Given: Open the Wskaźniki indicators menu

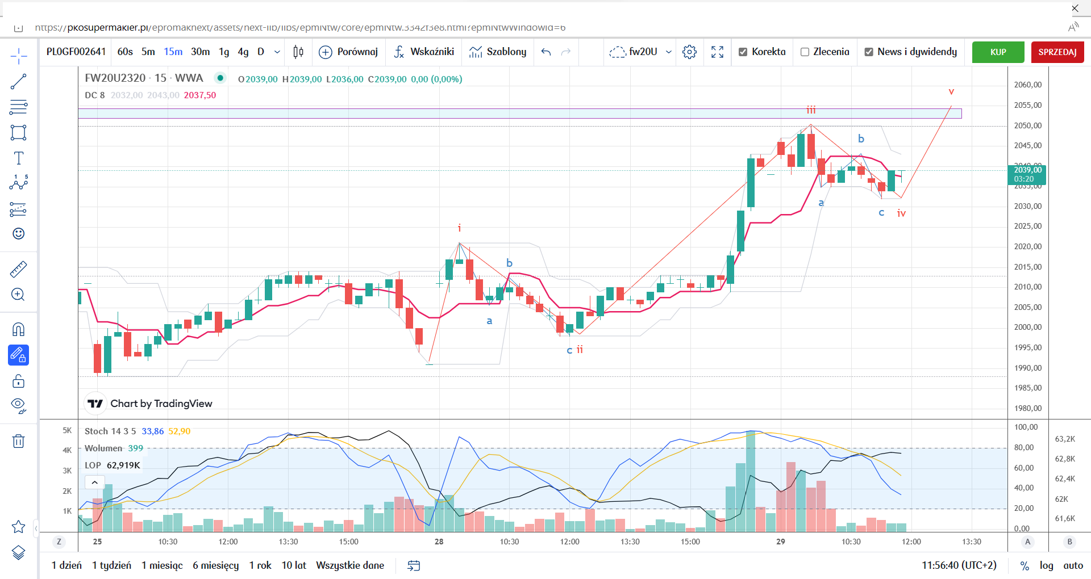Looking at the screenshot, I should (x=424, y=52).
